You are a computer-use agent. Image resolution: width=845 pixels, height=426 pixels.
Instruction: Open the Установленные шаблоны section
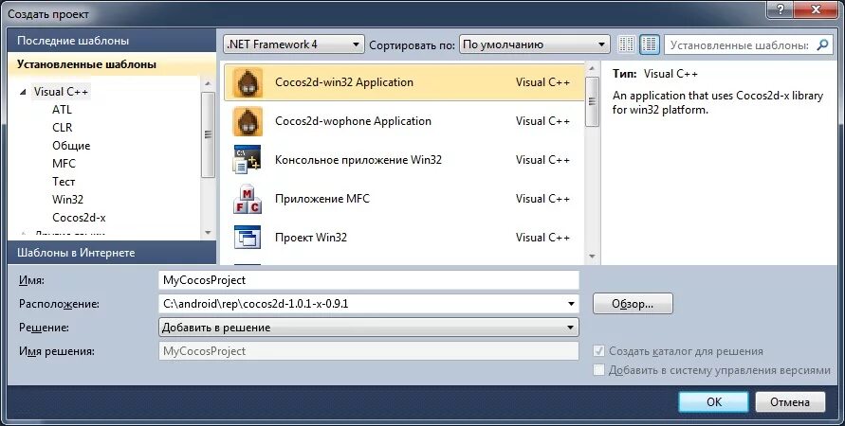(112, 64)
